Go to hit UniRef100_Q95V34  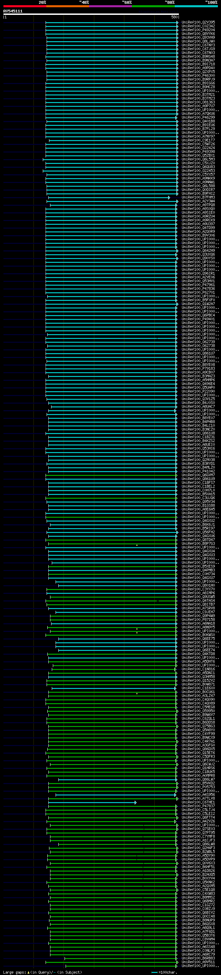[x=198, y=502]
